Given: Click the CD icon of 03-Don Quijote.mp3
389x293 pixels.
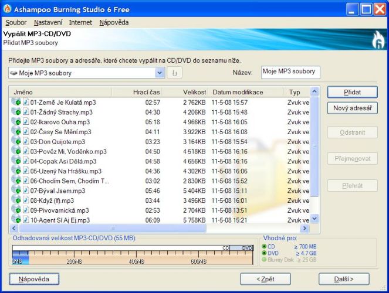Looking at the screenshot, I should click(x=16, y=141).
